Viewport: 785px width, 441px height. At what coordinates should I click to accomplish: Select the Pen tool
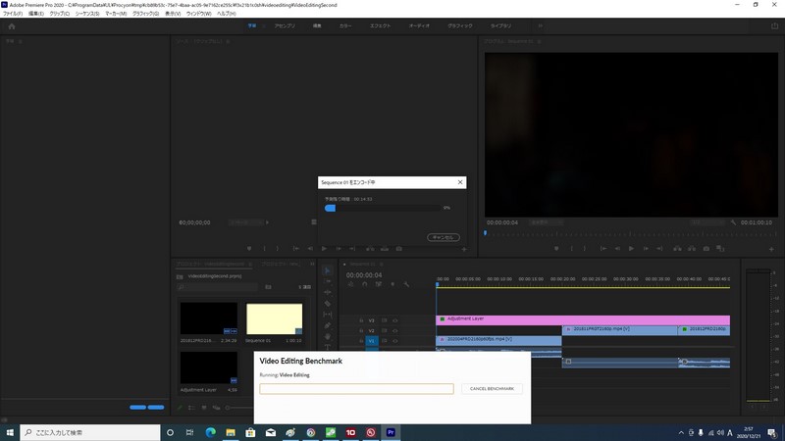(x=328, y=325)
